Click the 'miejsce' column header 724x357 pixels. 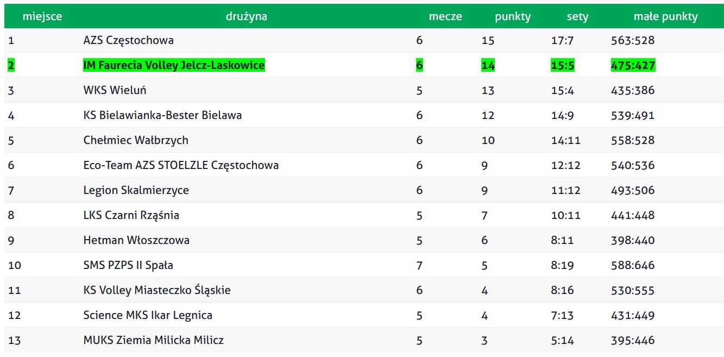pyautogui.click(x=42, y=16)
